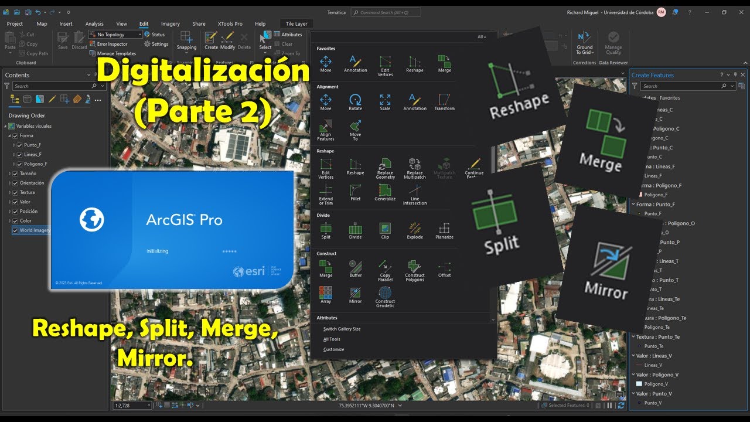Open the Map ribbon tab
Image resolution: width=750 pixels, height=422 pixels.
[42, 24]
